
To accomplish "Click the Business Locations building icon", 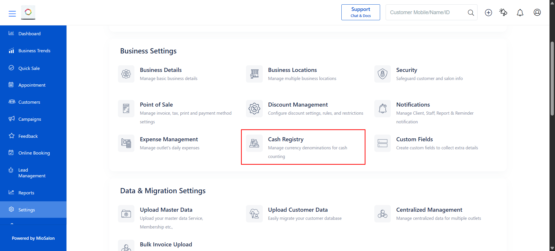I will click(x=254, y=74).
